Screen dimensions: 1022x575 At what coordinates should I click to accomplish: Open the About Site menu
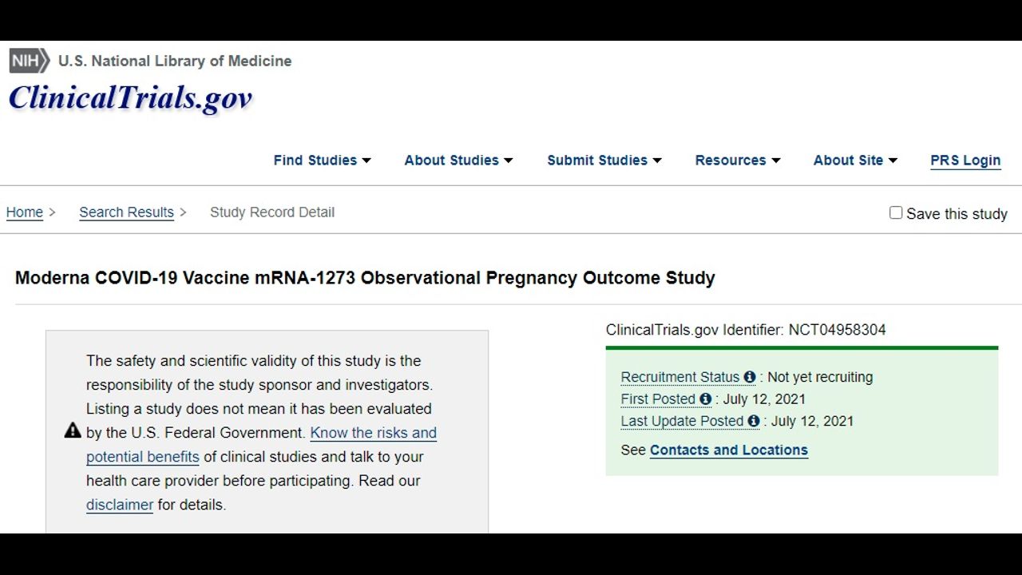tap(854, 161)
